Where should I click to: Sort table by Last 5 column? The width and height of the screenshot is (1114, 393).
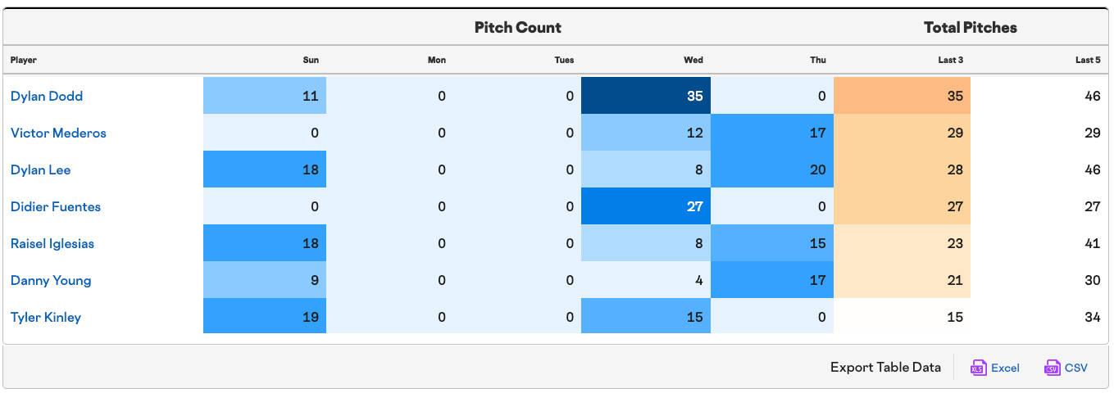[x=1088, y=60]
